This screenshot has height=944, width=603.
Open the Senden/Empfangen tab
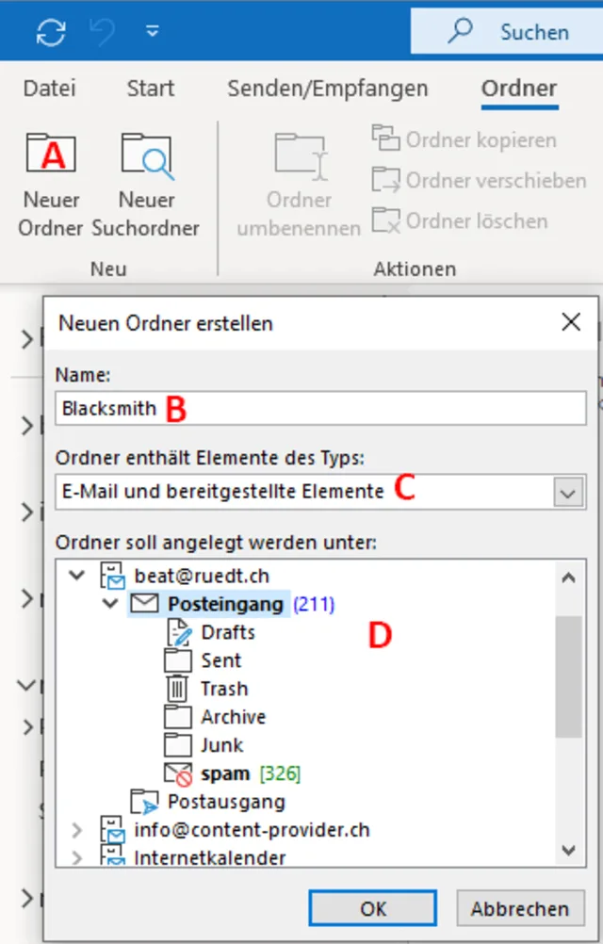tap(327, 89)
